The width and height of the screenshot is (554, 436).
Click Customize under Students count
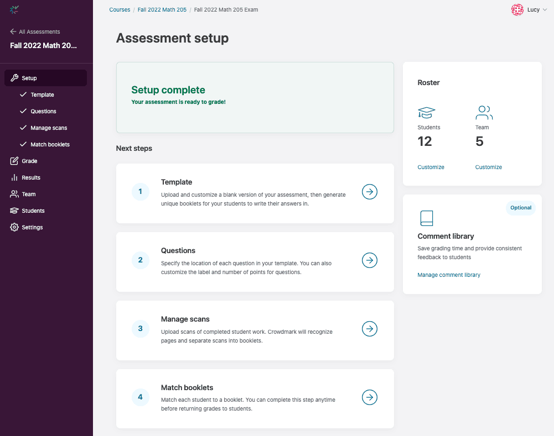pos(431,167)
